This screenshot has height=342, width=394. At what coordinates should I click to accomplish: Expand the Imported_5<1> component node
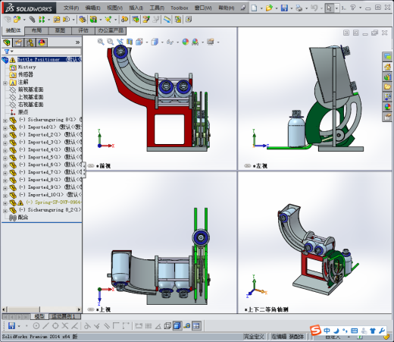5,158
